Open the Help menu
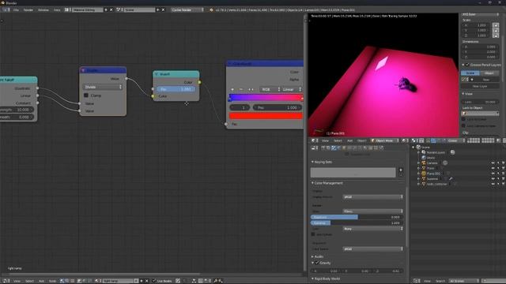This screenshot has width=506, height=284. (x=57, y=10)
